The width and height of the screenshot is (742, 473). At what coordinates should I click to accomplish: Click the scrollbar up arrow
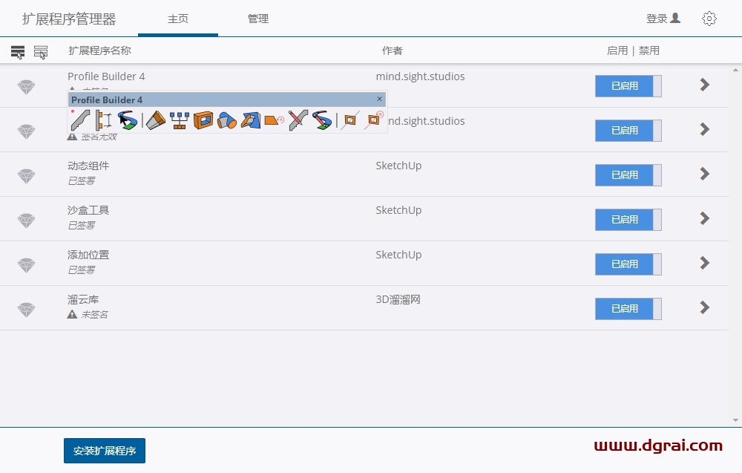tap(735, 70)
